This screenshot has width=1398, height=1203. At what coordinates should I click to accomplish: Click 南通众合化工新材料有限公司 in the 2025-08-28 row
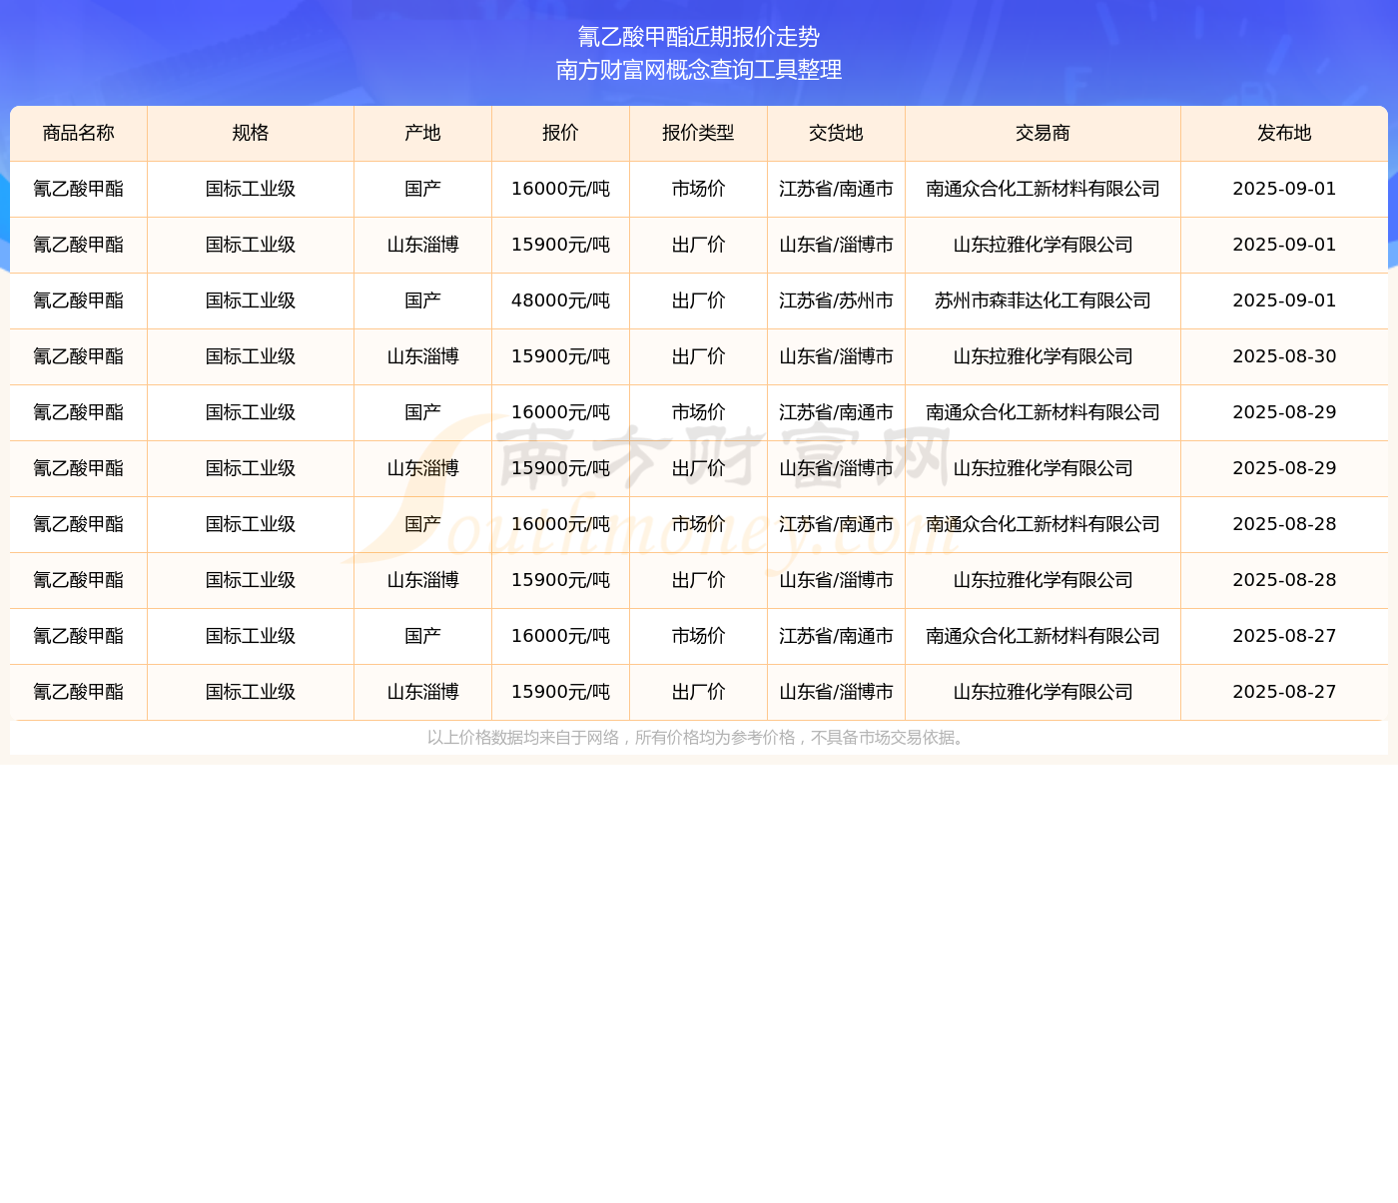[x=1044, y=524]
